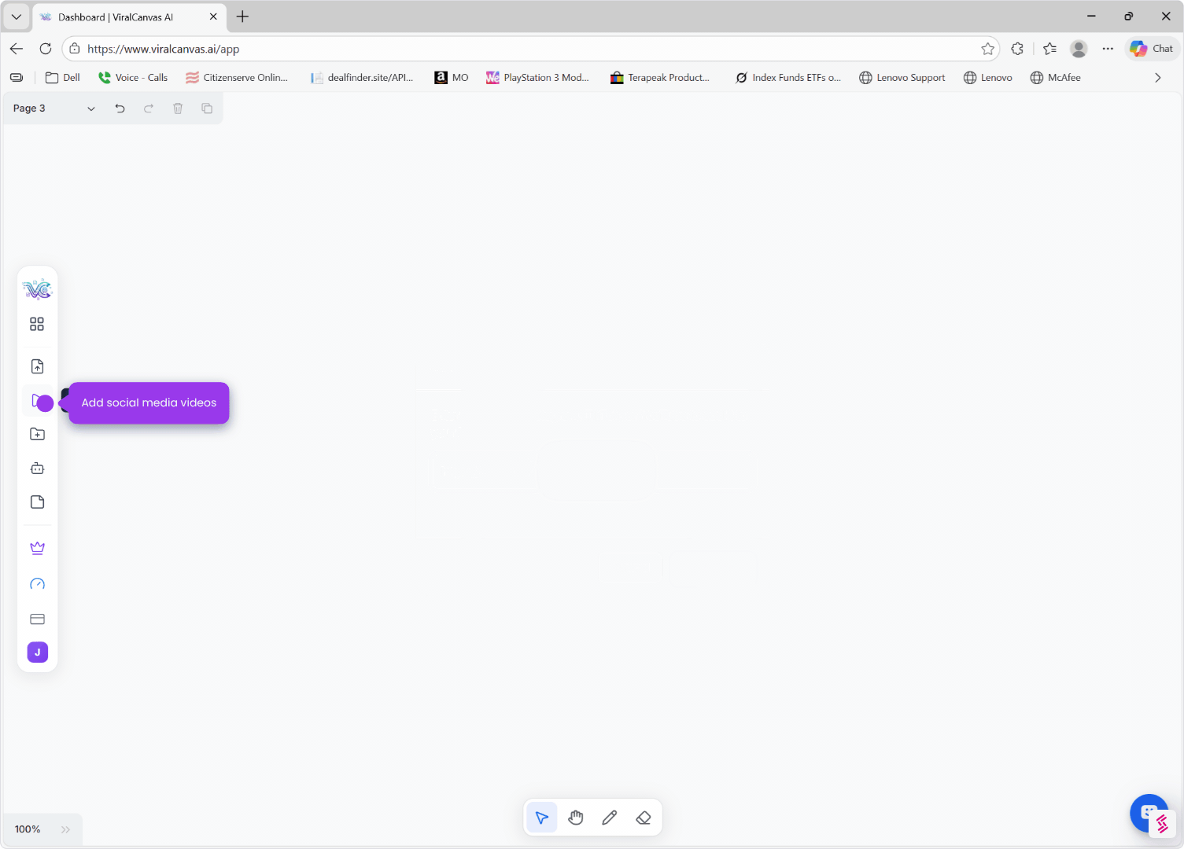Click the file upload icon in sidebar
The height and width of the screenshot is (849, 1184).
coord(37,366)
